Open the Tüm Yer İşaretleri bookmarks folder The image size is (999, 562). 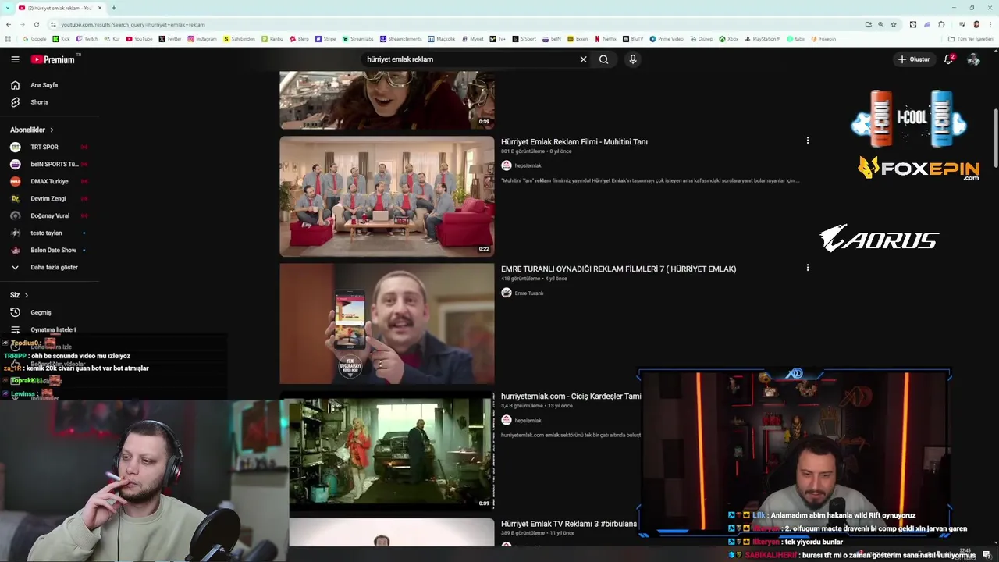971,38
